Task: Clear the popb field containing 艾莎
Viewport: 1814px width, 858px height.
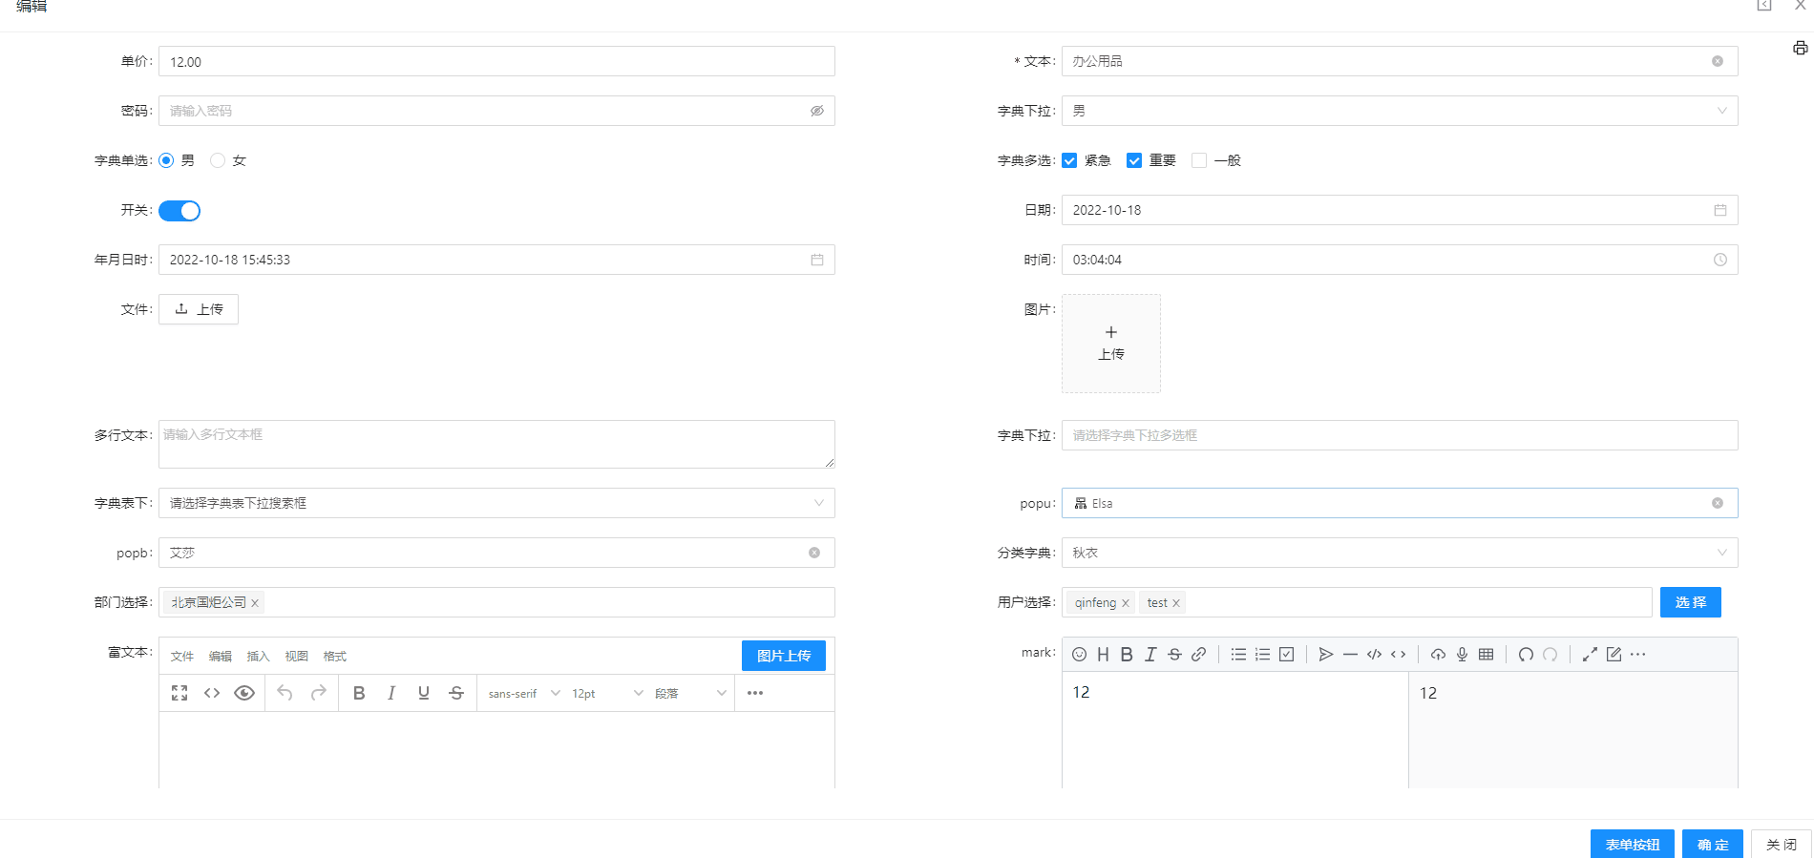Action: (814, 553)
